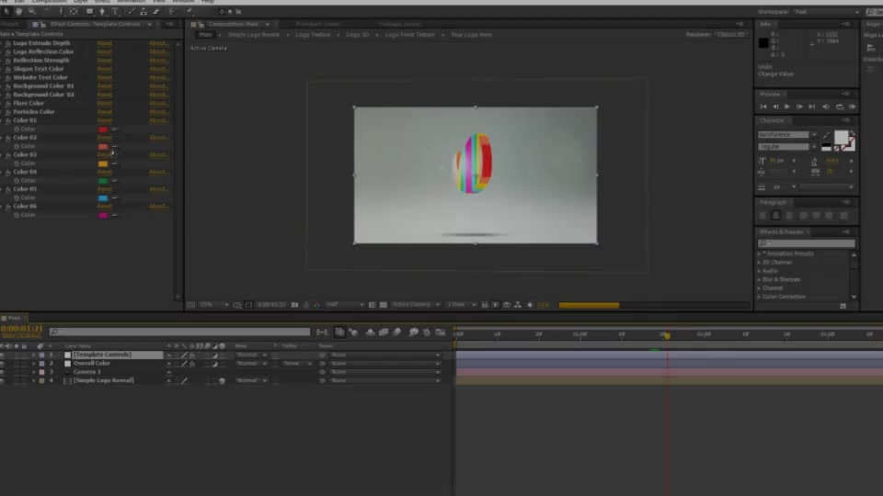Select the Hand tool in toolbar
Viewport: 883px width, 496px height.
(19, 11)
